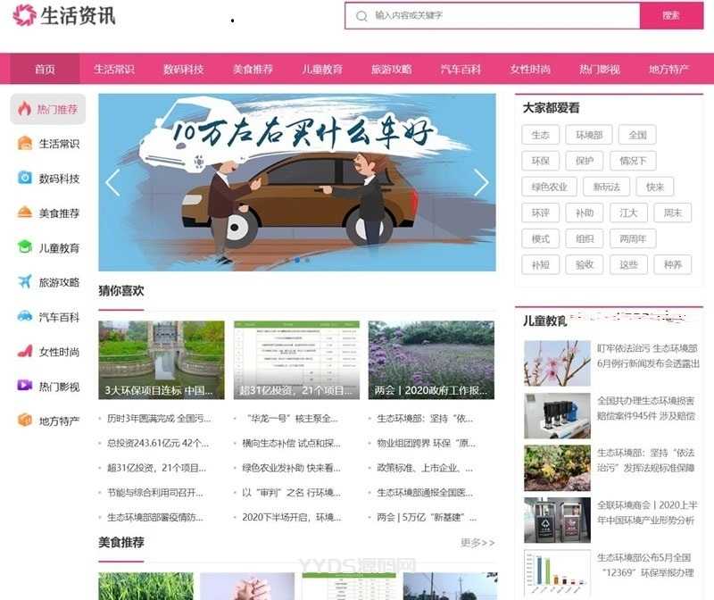Open 旅游攻略 in top navigation bar
Screen dimensions: 714x600
[391, 70]
